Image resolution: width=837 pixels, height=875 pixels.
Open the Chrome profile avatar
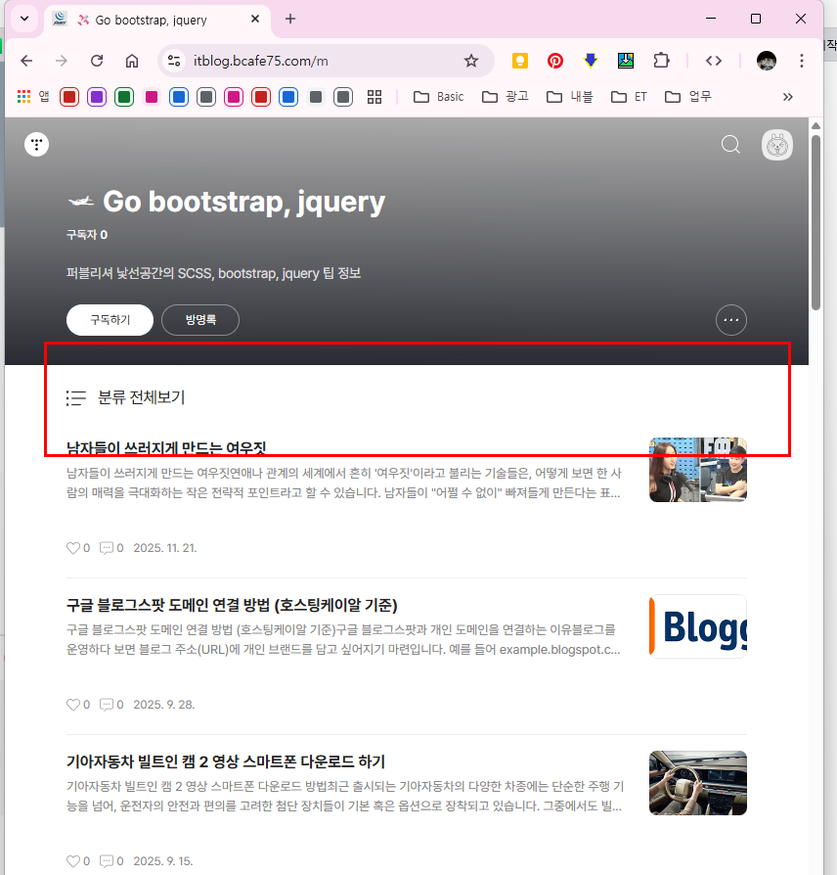(767, 61)
